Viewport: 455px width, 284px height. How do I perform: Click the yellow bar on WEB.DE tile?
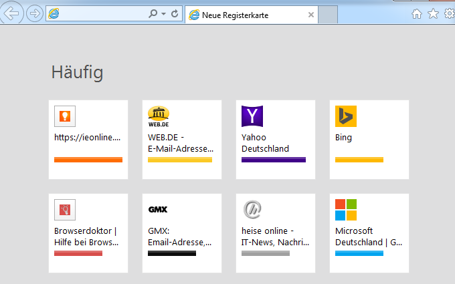(x=180, y=160)
